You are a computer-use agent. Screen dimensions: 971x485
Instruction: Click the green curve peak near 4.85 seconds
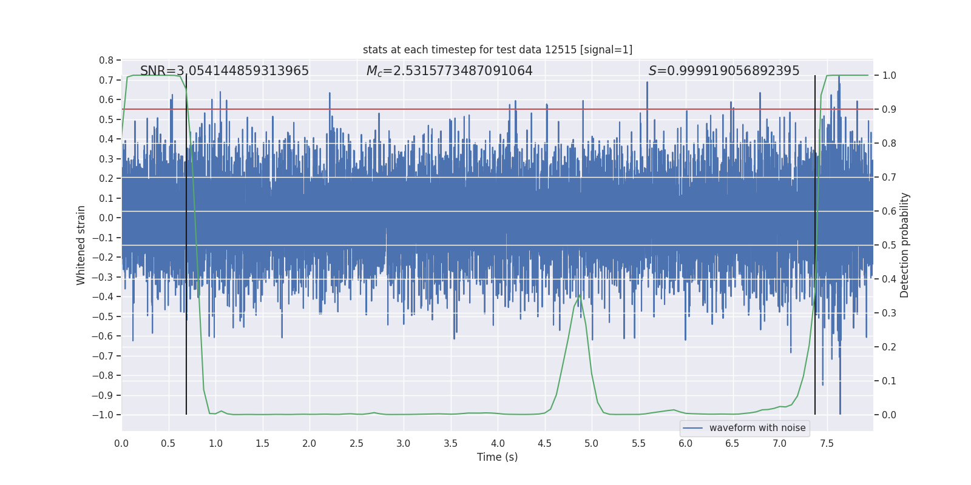pyautogui.click(x=580, y=295)
